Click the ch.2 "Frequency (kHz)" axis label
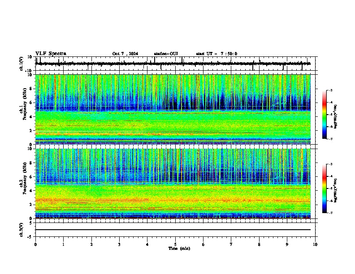 pyautogui.click(x=25, y=178)
